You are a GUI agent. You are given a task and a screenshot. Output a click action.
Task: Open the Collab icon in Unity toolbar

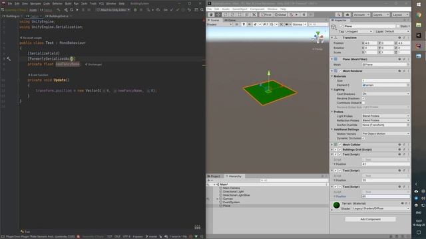pos(339,15)
